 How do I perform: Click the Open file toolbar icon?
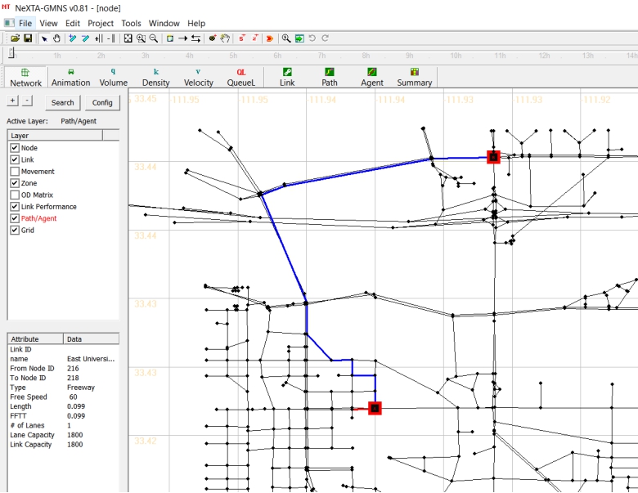[15, 38]
